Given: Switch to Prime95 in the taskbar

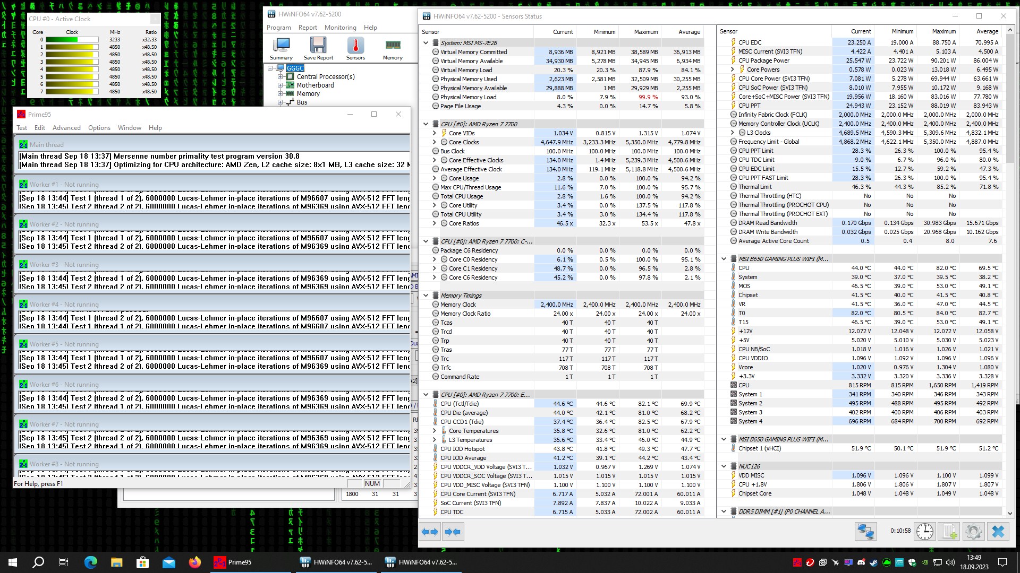Looking at the screenshot, I should click(x=251, y=562).
